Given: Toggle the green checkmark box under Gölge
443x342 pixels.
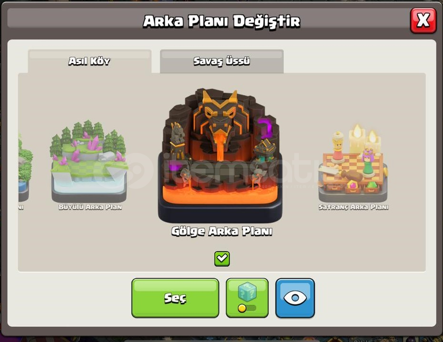Looking at the screenshot, I should (x=222, y=259).
